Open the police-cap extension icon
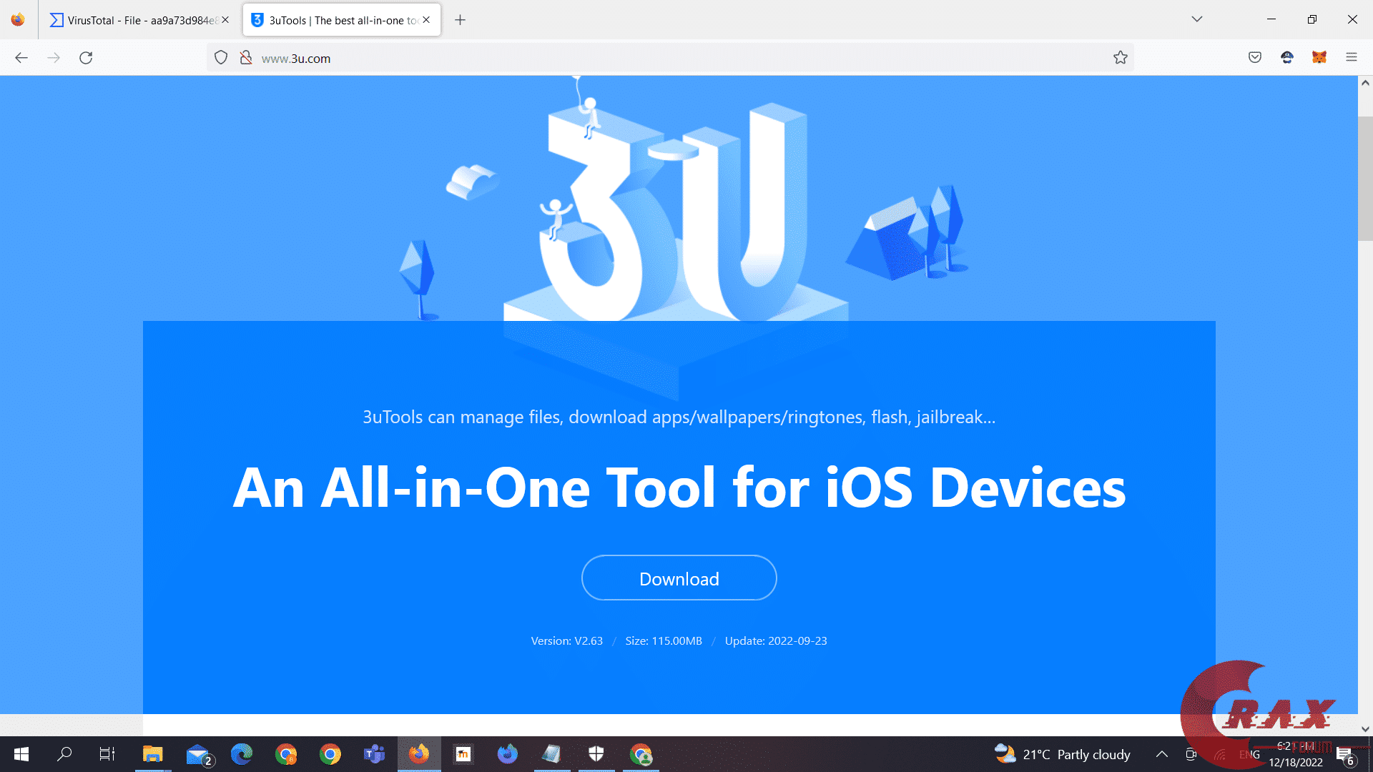The width and height of the screenshot is (1373, 772). [1287, 58]
